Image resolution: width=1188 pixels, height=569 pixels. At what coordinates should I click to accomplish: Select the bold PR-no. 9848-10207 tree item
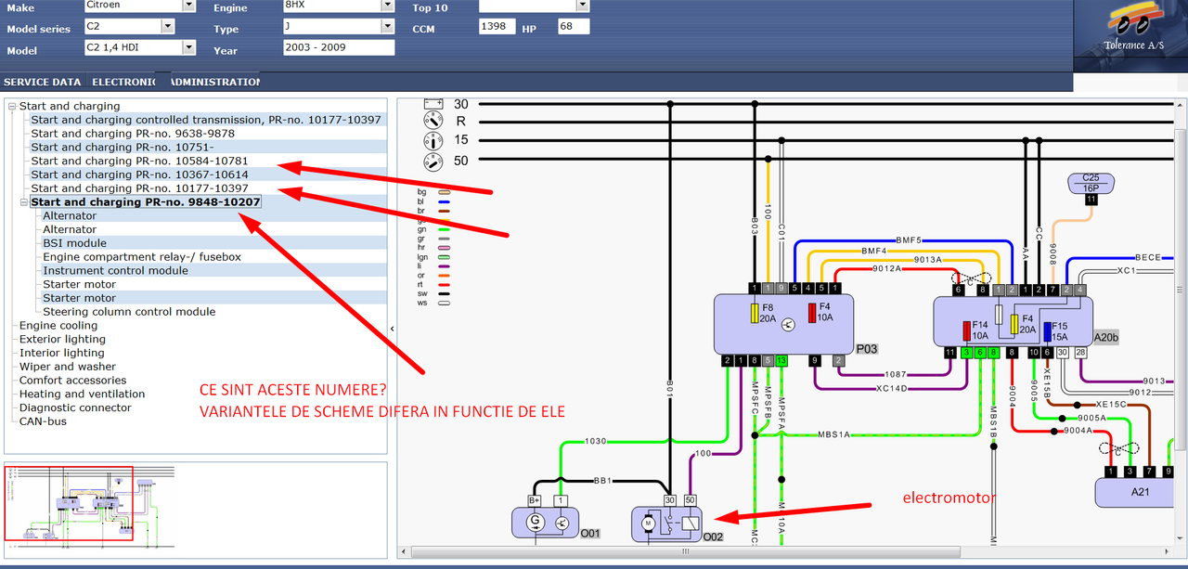point(146,201)
